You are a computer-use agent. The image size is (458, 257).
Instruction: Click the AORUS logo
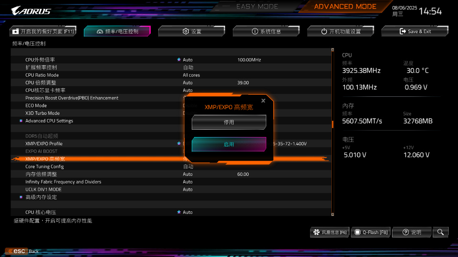point(31,11)
